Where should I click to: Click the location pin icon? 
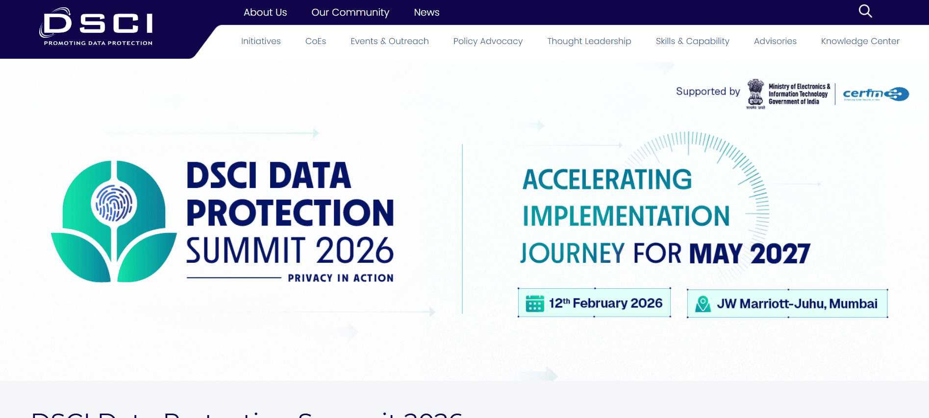[703, 304]
